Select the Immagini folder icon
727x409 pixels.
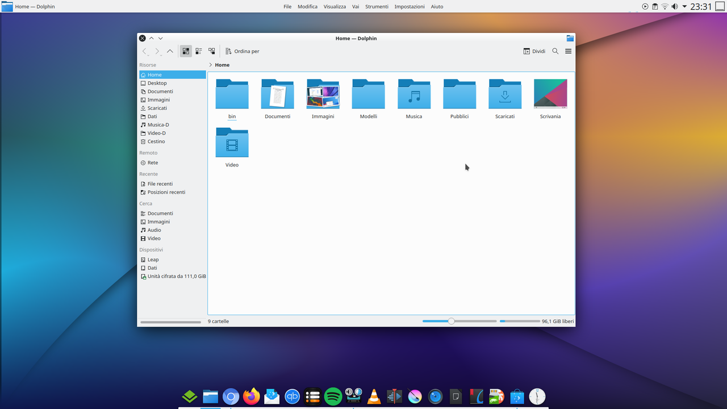pos(323,94)
